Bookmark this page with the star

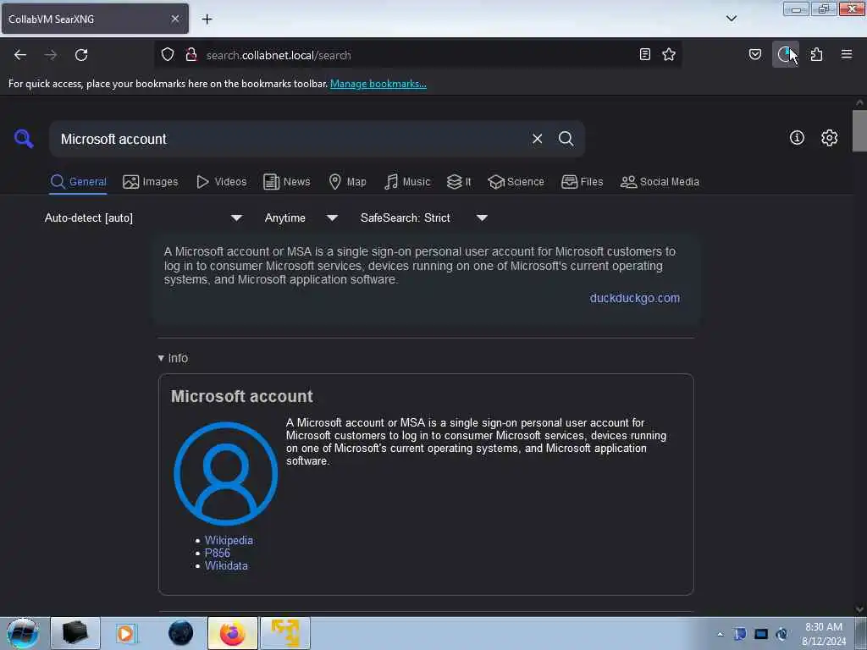click(669, 54)
